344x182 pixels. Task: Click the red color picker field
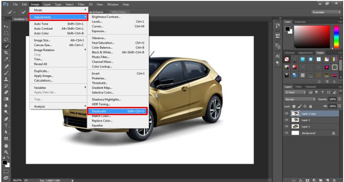point(312,37)
